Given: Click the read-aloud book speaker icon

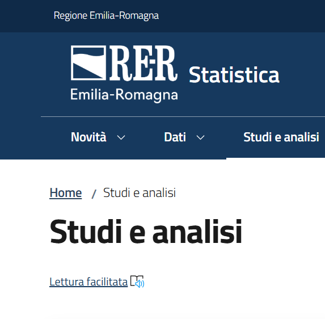Looking at the screenshot, I should [x=137, y=282].
